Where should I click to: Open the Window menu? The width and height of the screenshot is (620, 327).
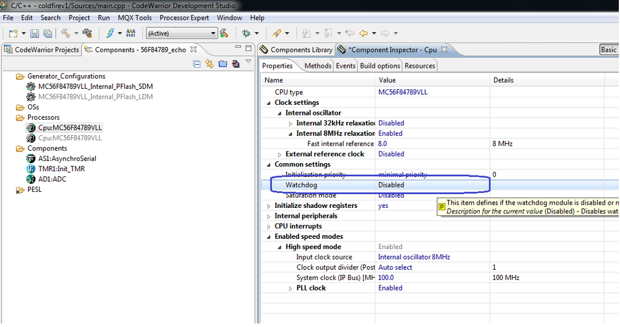click(230, 18)
